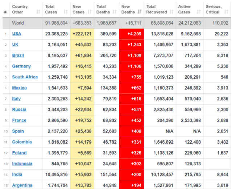Image resolution: width=232 pixels, height=189 pixels.
Task: Click Germany new deaths +1,106
Action: 134,66
